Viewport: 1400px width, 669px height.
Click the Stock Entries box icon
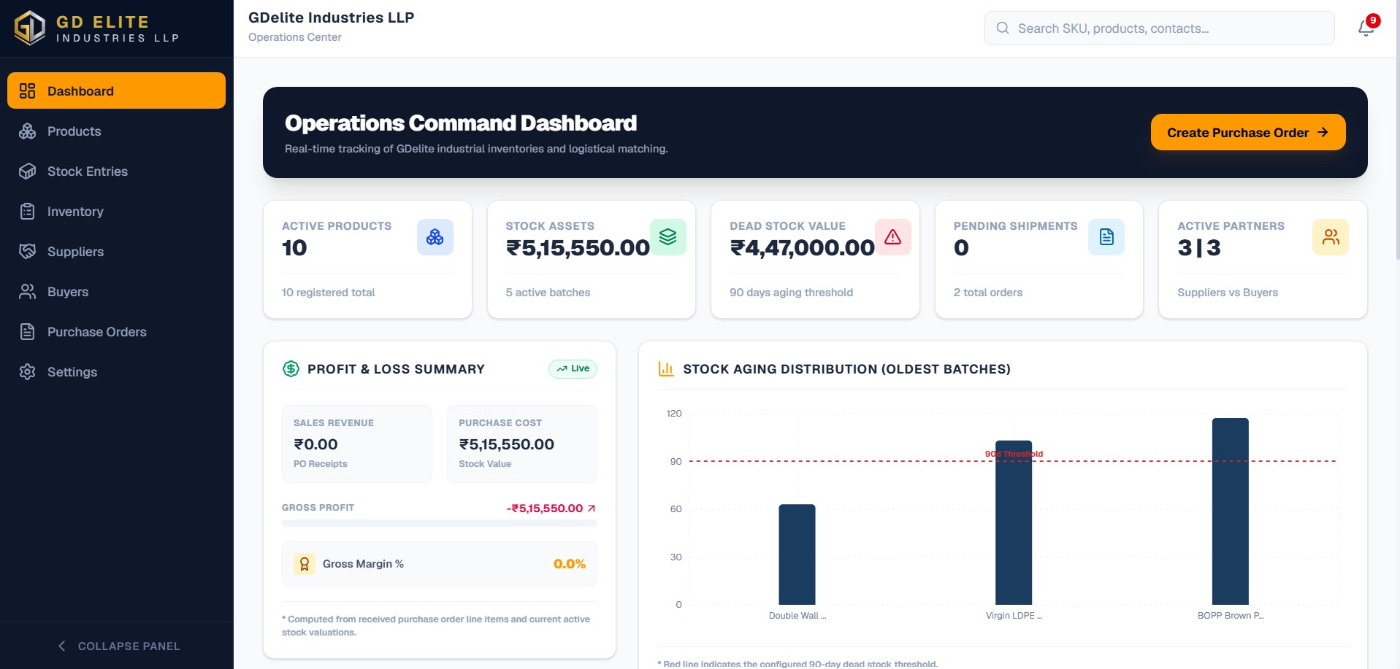point(27,171)
